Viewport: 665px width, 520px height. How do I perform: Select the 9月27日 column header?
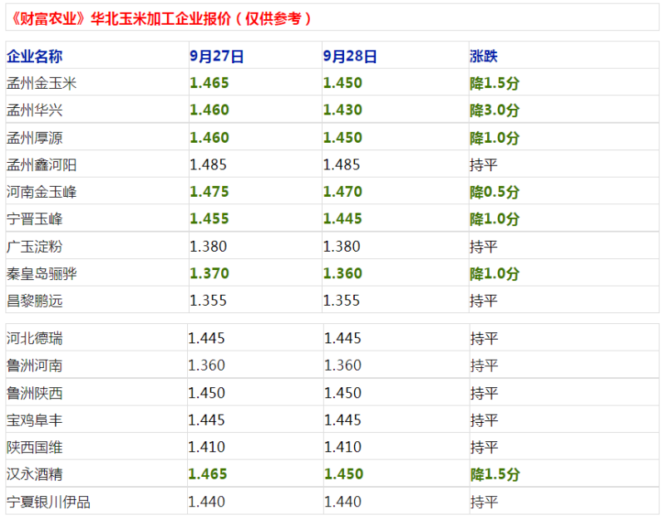pos(216,56)
